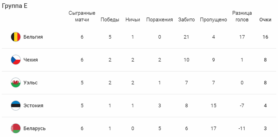Click the Сыгранные матчи column header
The image size is (278, 137).
82,16
